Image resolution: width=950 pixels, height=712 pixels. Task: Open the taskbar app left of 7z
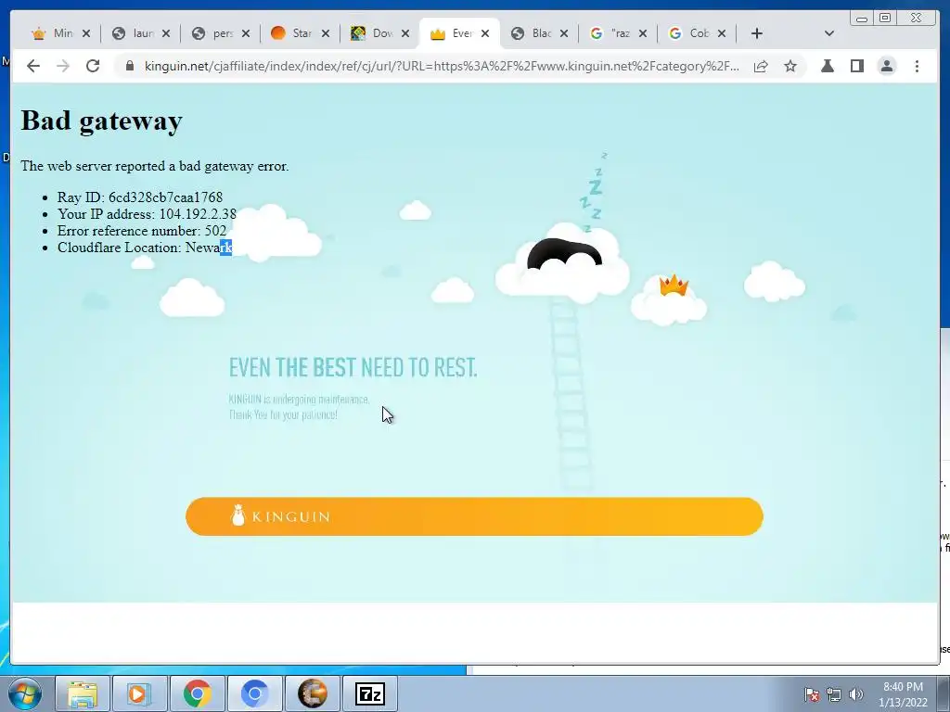point(312,693)
